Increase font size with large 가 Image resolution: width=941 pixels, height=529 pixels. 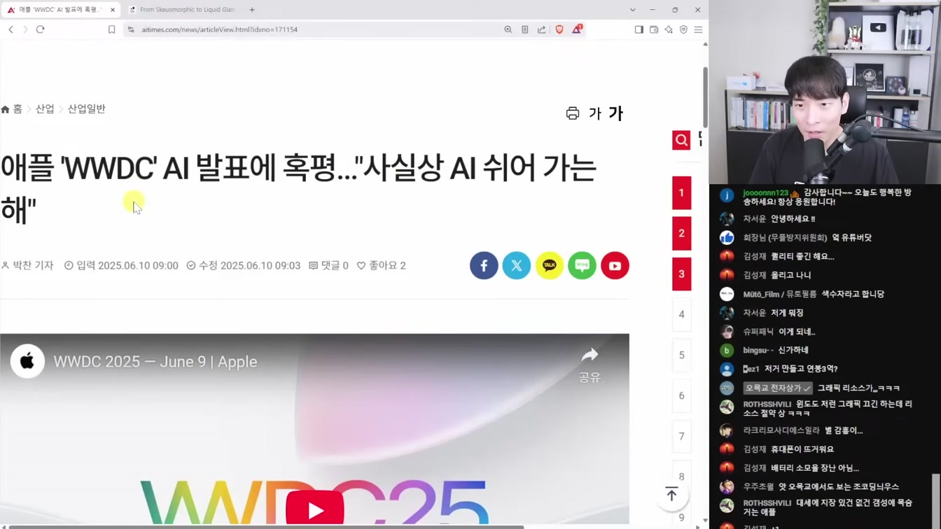pyautogui.click(x=615, y=113)
